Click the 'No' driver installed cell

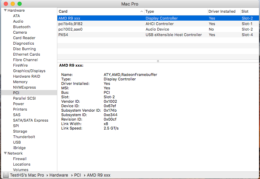point(211,29)
